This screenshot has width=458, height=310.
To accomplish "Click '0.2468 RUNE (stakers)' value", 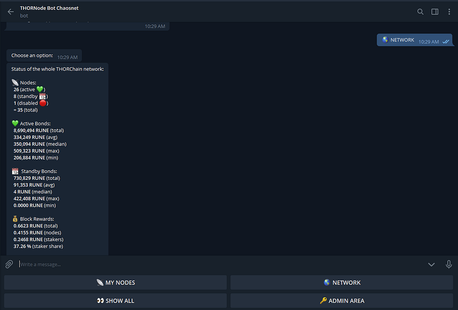I will 39,239.
